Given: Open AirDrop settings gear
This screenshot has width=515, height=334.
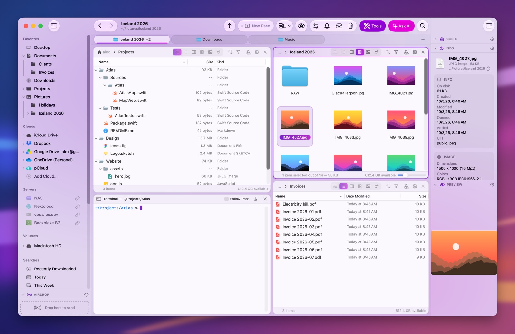Looking at the screenshot, I should [x=86, y=295].
